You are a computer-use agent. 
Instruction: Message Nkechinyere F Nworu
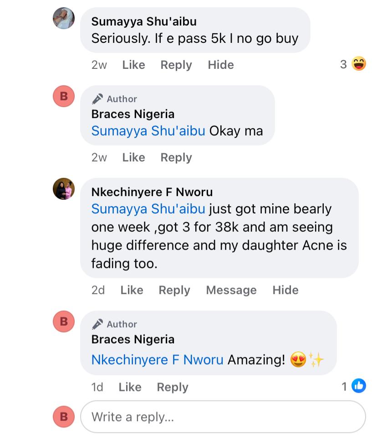[231, 290]
